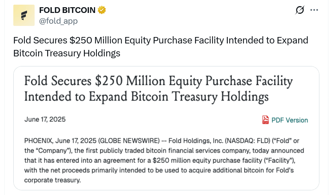332x195 pixels.
Task: Click the June 17, 2025 release date
Action: [45, 119]
